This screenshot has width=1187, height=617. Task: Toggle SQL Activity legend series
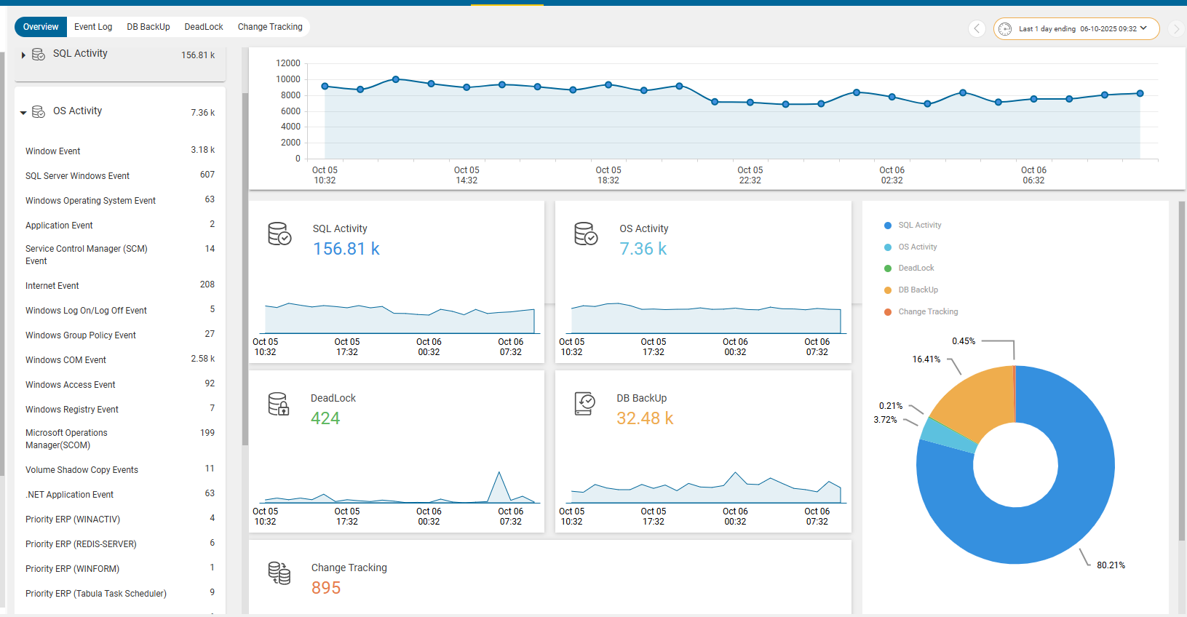click(x=918, y=226)
